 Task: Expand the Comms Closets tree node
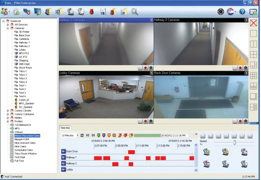point(8,110)
